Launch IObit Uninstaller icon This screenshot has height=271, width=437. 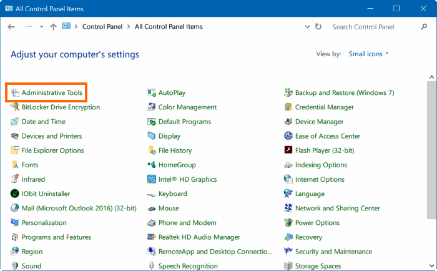point(15,194)
